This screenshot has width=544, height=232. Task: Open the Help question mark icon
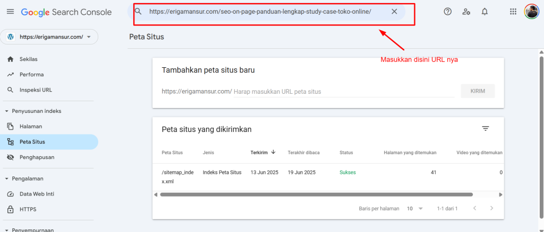(x=447, y=12)
